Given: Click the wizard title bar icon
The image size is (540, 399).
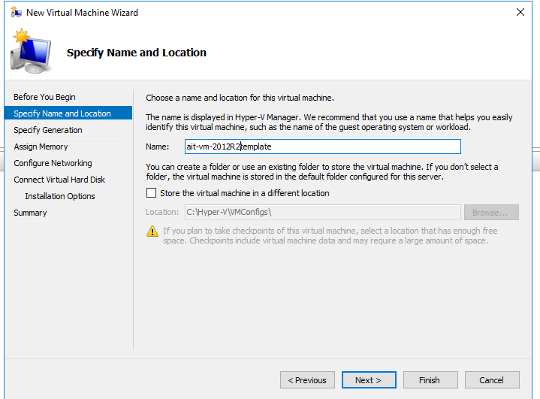Looking at the screenshot, I should 17,13.
